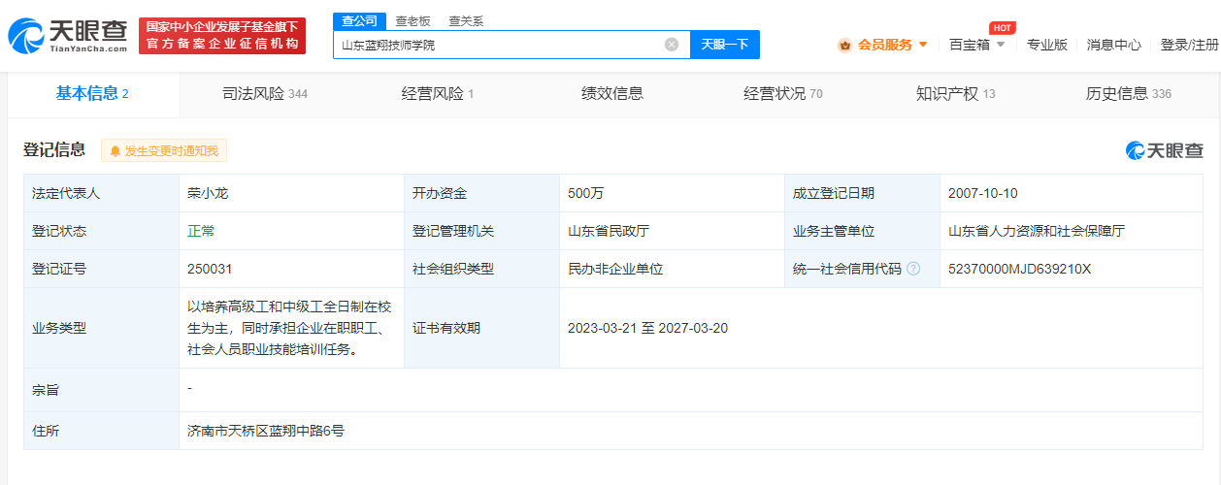This screenshot has width=1221, height=485.
Task: Click the red 官方备案企业征信机构 banner
Action: point(222,36)
